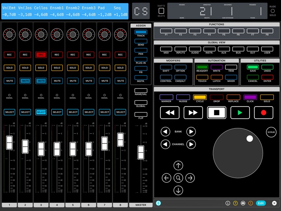Go to next bank with right arrow
The width and height of the screenshot is (281, 211).
[191, 132]
